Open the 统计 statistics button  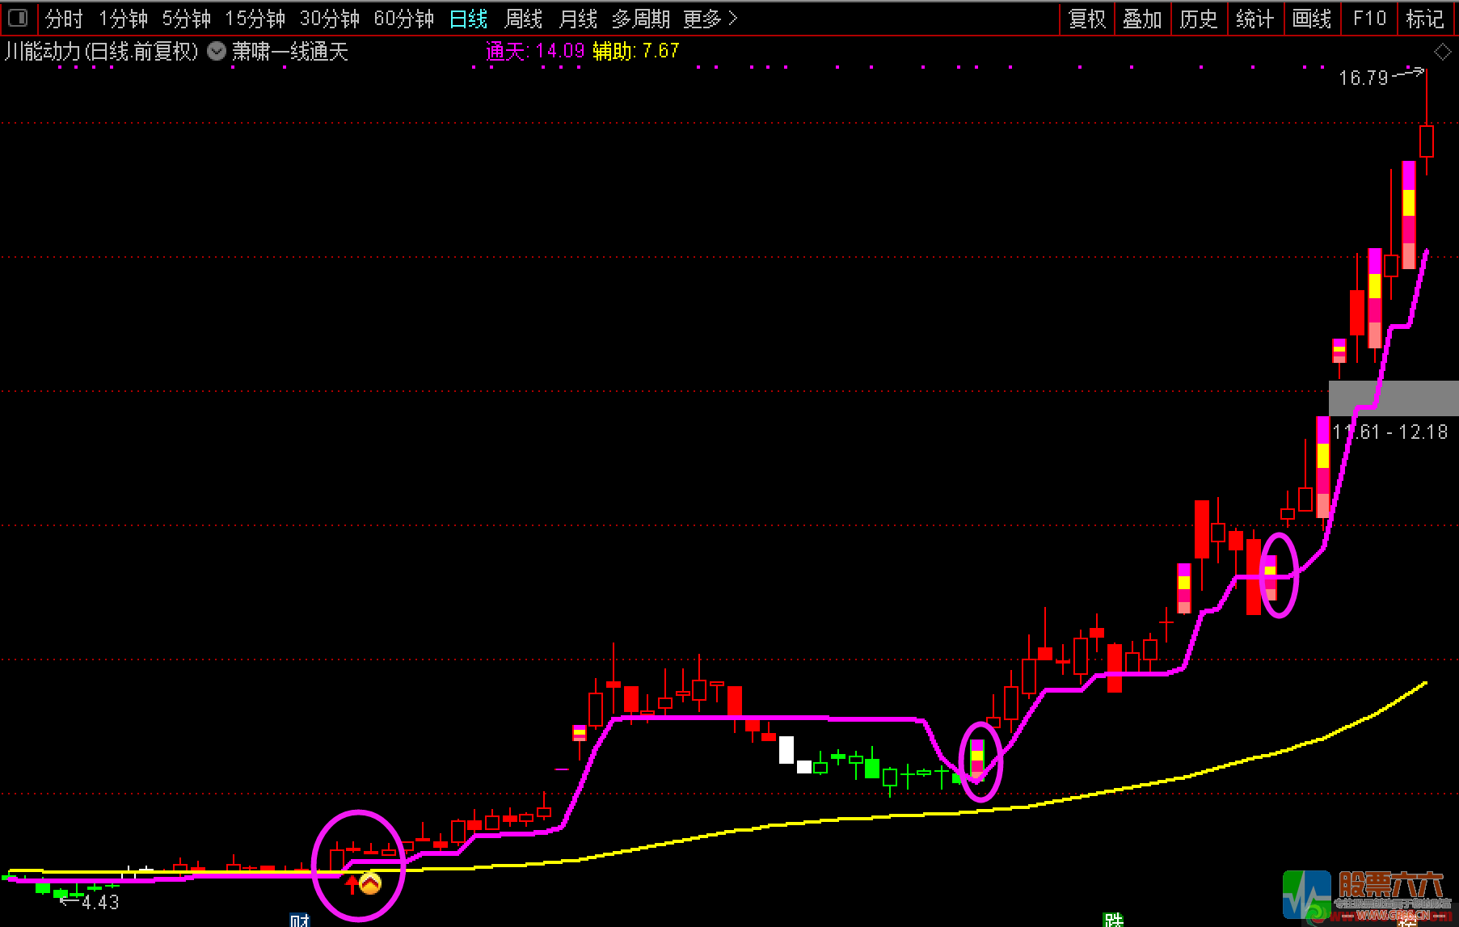click(x=1254, y=19)
